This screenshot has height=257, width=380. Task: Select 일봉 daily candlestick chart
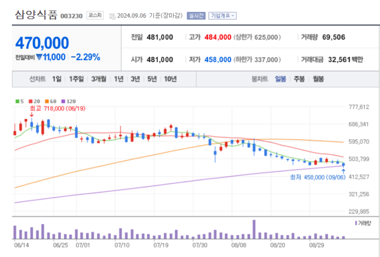pyautogui.click(x=281, y=79)
